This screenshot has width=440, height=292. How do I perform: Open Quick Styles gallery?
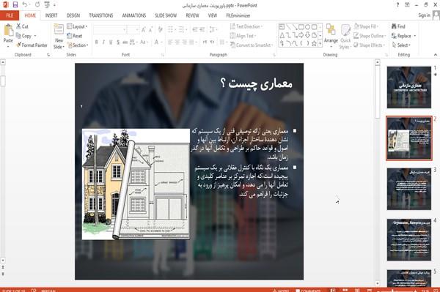click(345, 37)
